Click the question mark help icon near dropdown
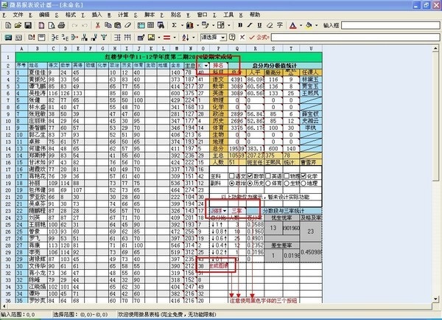 tap(232, 38)
